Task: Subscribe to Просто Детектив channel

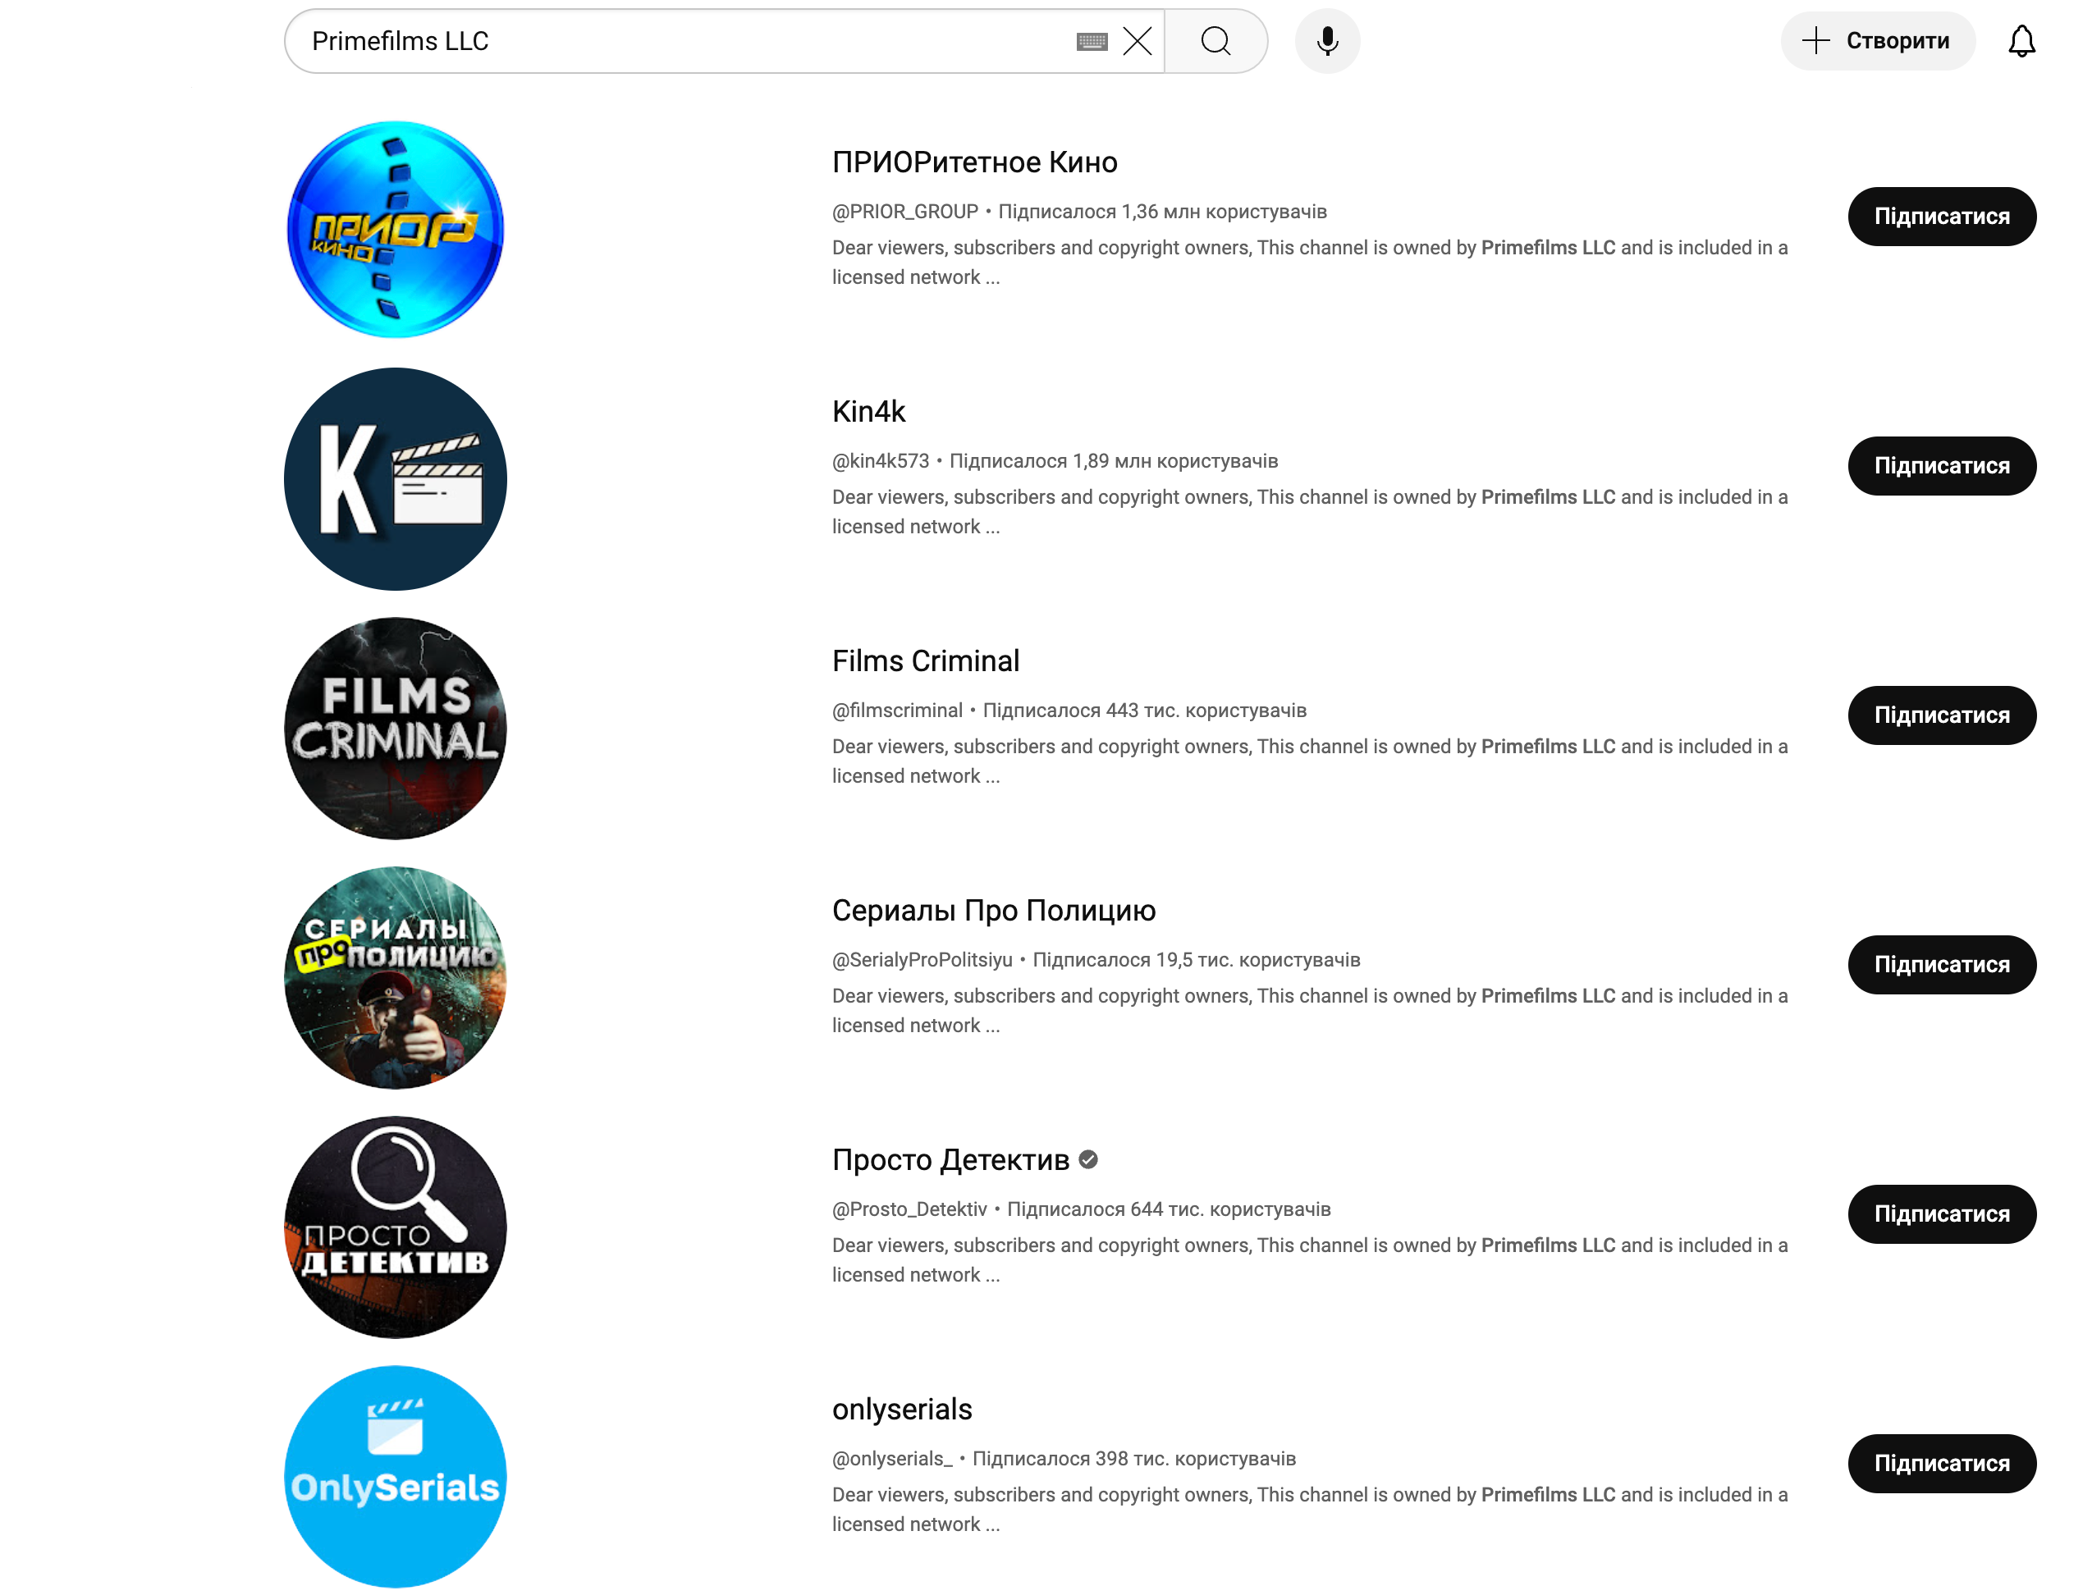Action: [1940, 1213]
